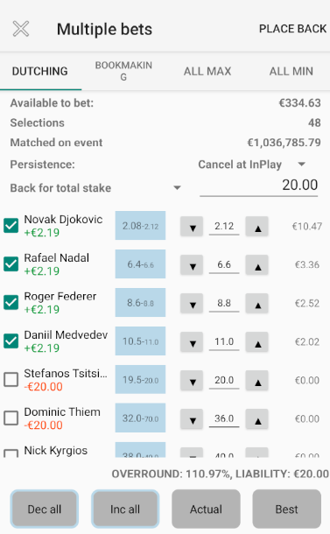Close the Multiple bets dialog with X
Image resolution: width=330 pixels, height=534 pixels.
pyautogui.click(x=21, y=29)
